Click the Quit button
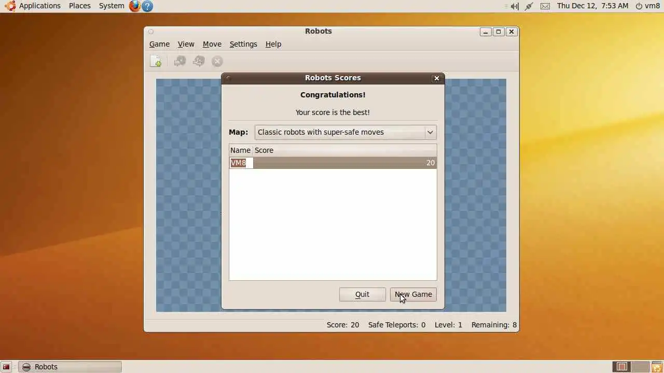664x373 pixels. 362,294
